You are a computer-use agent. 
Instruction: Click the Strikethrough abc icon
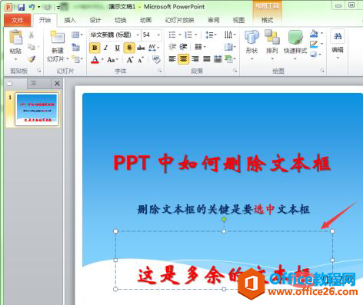tap(141, 48)
